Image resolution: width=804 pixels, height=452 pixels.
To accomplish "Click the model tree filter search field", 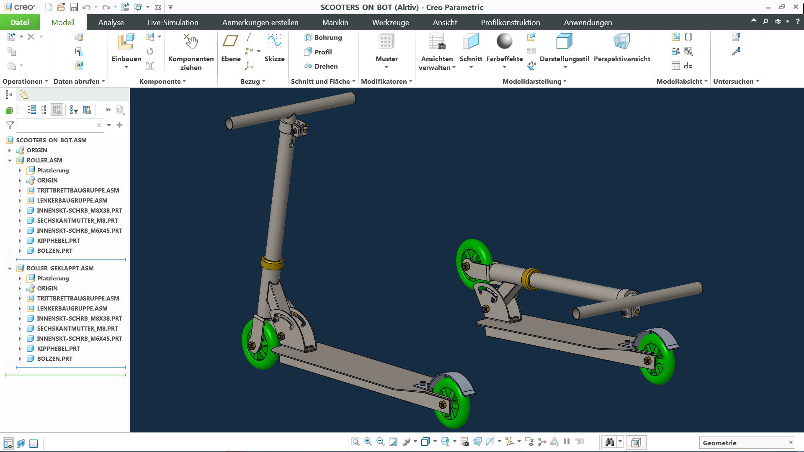I will 57,125.
